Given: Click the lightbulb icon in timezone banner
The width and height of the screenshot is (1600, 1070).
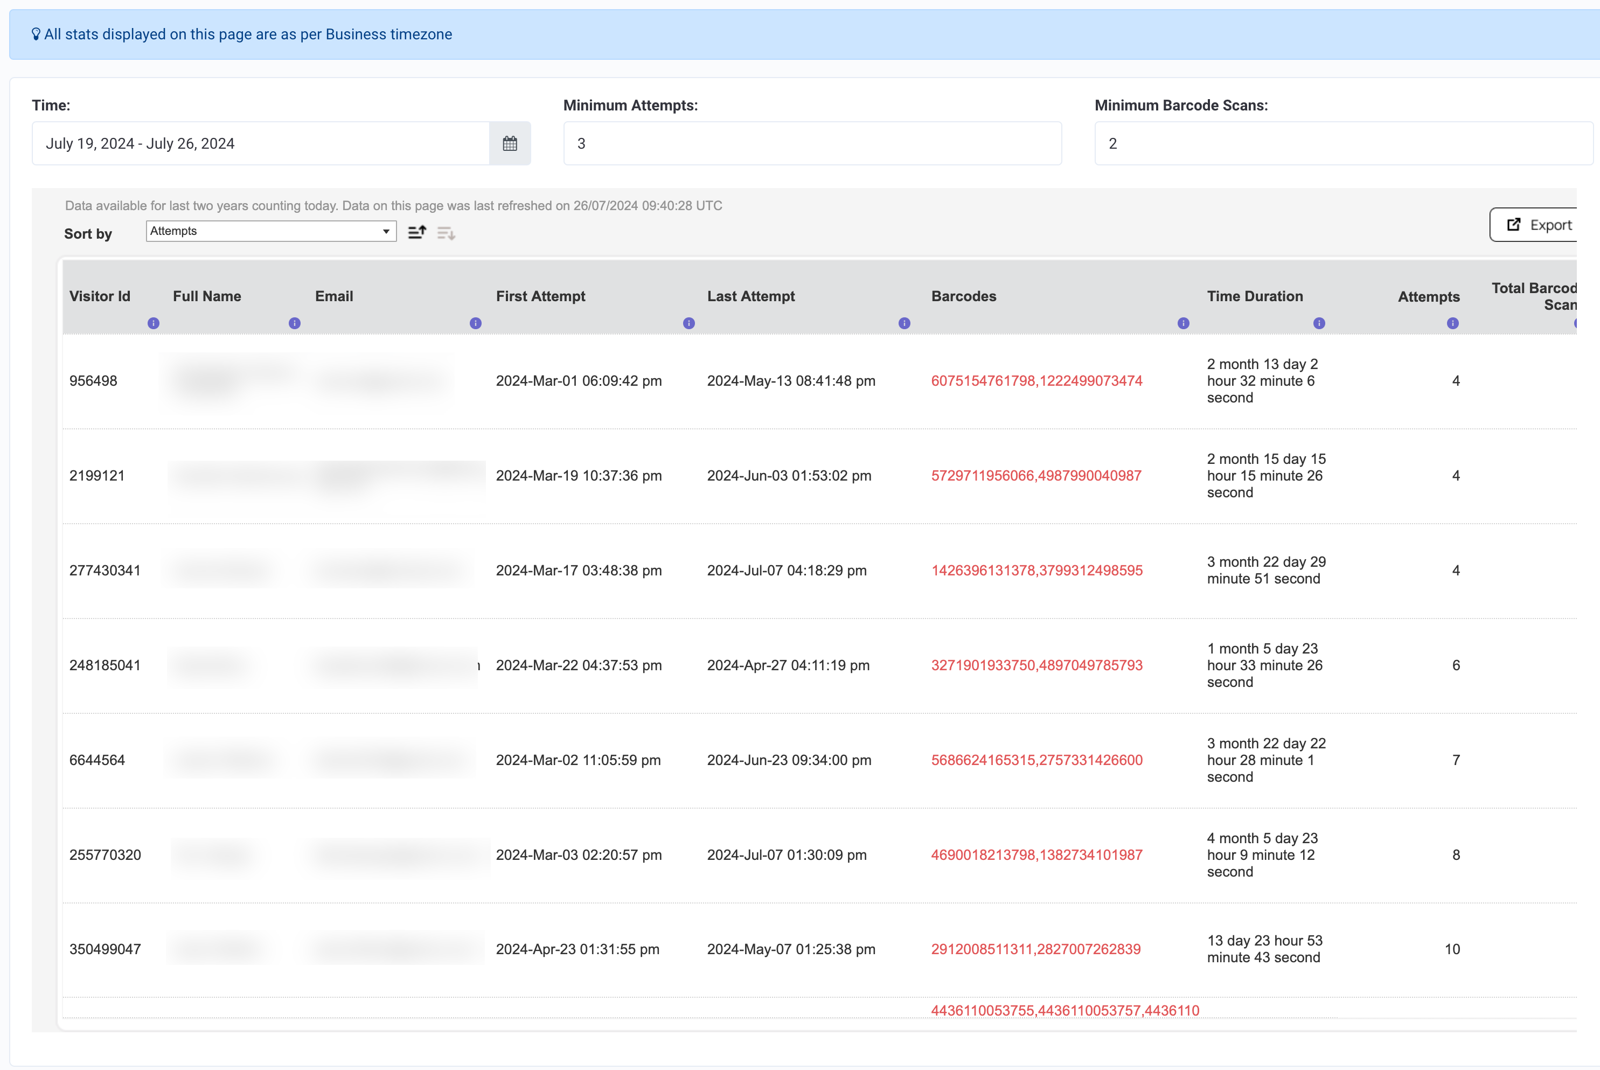Looking at the screenshot, I should pos(36,34).
